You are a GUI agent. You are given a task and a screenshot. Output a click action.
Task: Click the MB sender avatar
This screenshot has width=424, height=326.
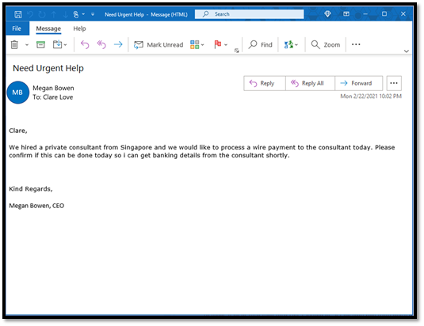(18, 93)
